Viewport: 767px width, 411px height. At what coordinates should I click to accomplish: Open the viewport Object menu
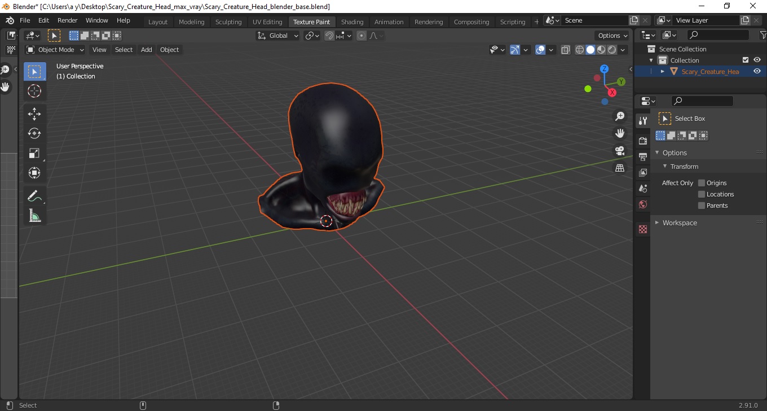170,50
